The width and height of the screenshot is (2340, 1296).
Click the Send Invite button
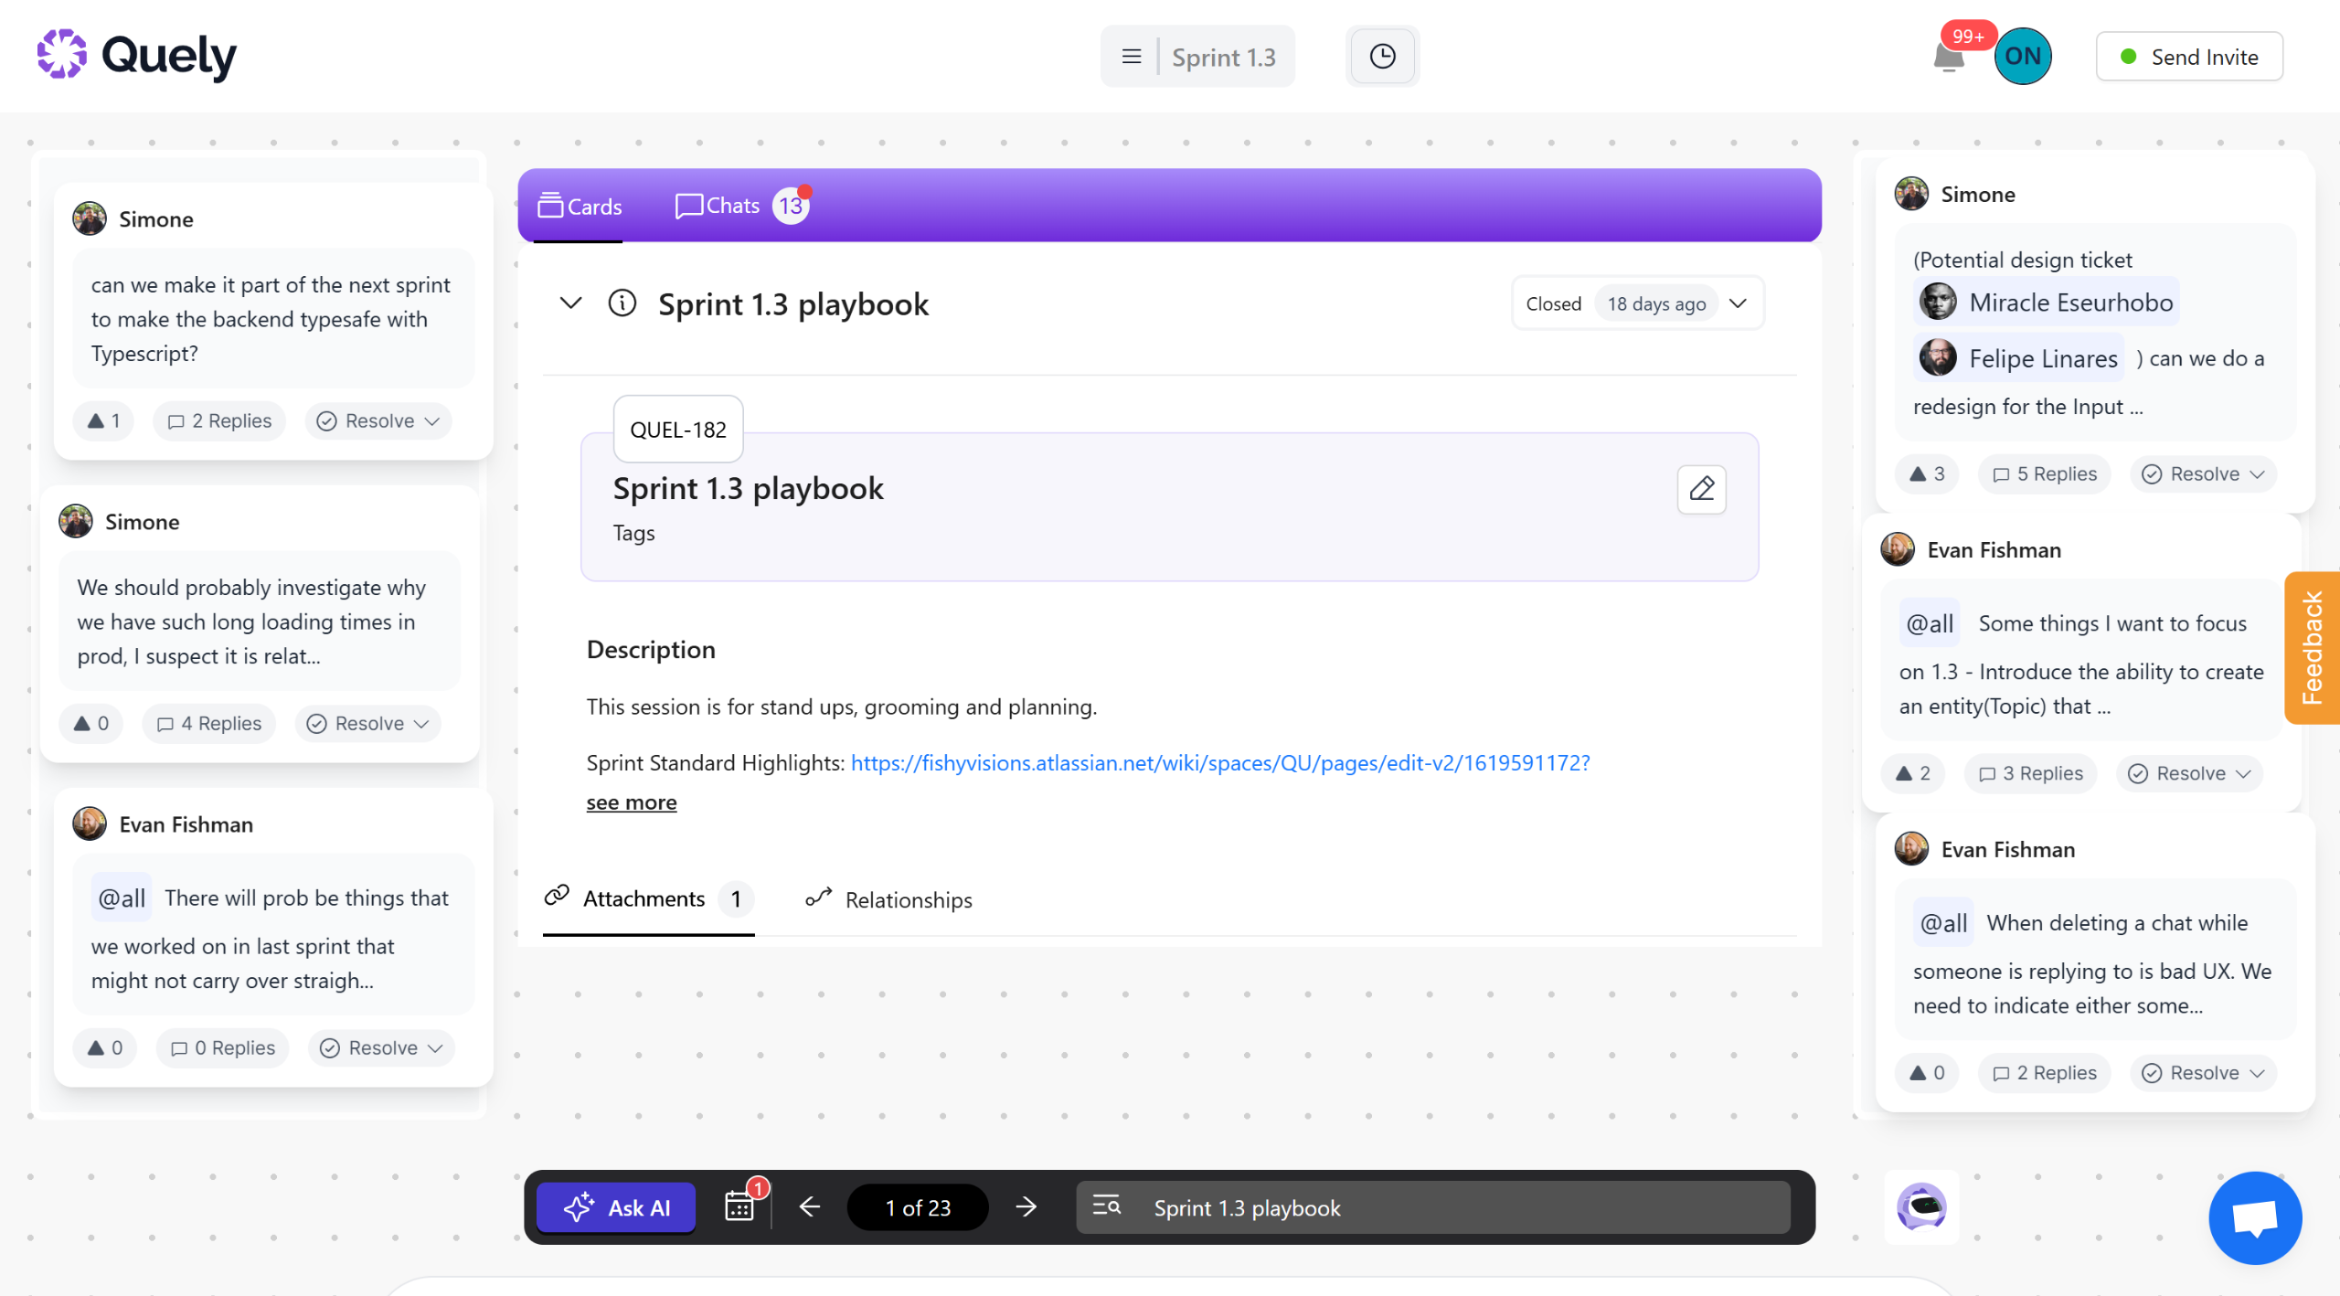tap(2188, 57)
